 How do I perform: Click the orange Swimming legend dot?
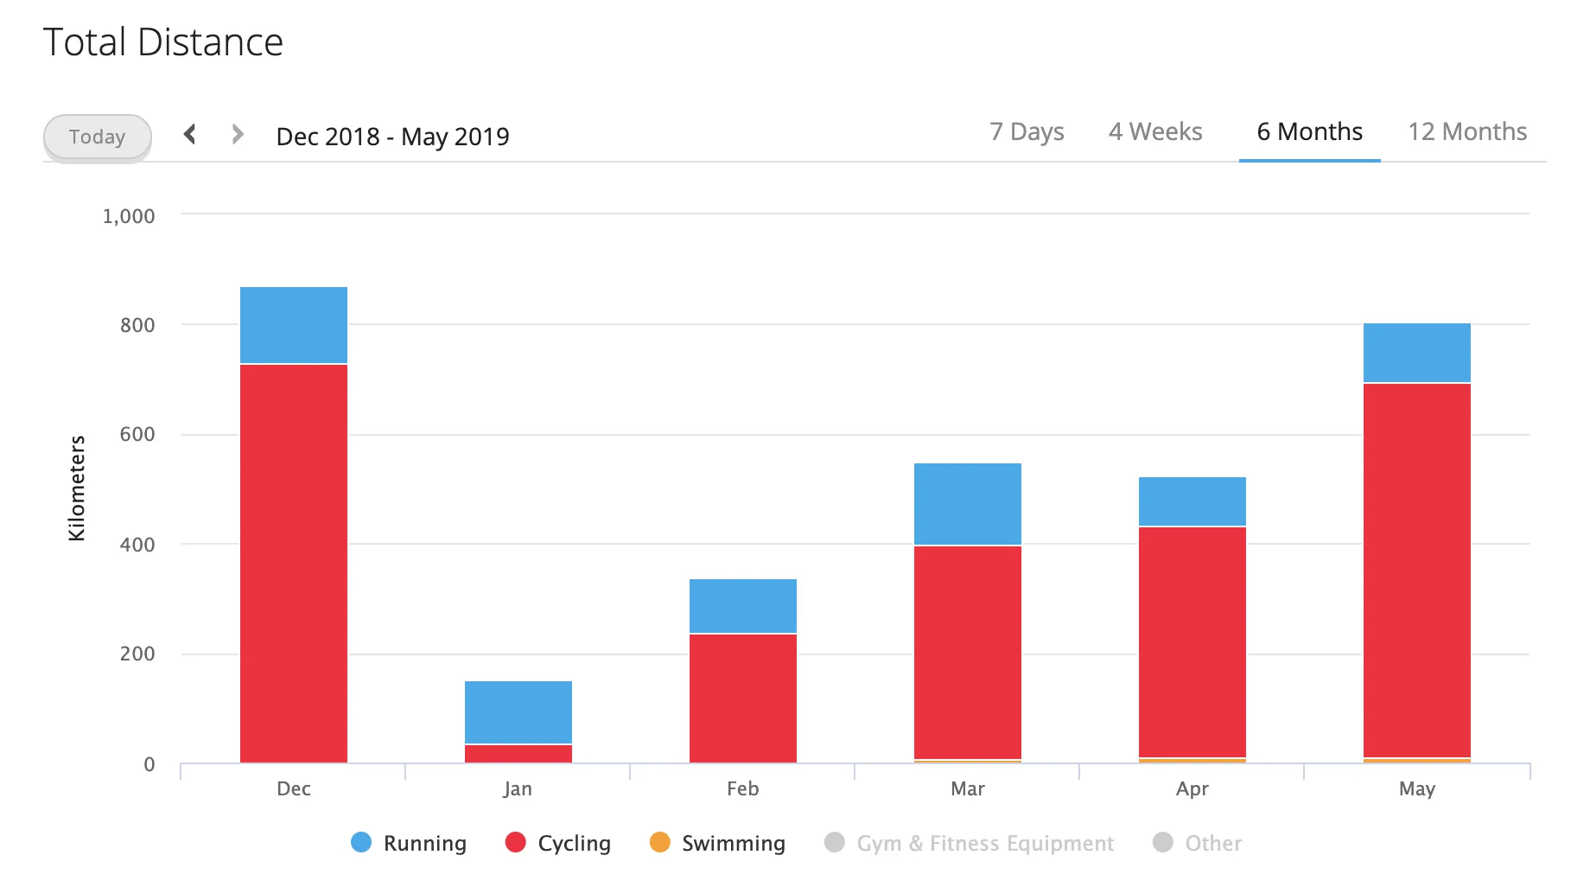660,842
